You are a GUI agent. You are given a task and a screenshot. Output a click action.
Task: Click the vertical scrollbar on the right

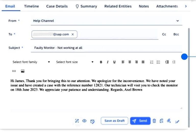189,76
